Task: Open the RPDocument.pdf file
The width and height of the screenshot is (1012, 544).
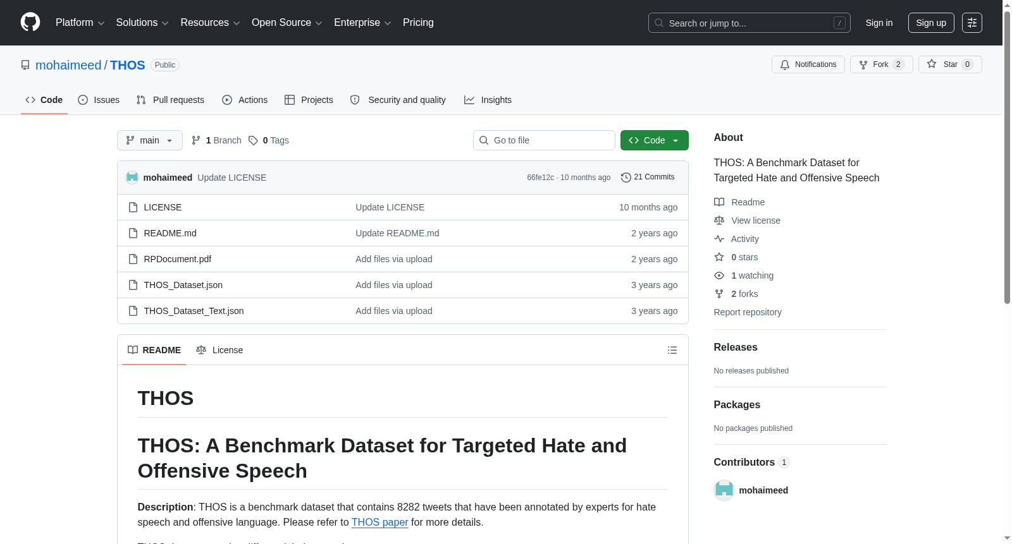Action: [x=178, y=259]
